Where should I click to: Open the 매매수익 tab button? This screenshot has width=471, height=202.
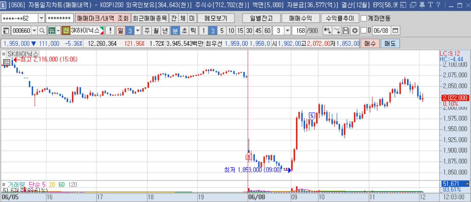coord(301,18)
